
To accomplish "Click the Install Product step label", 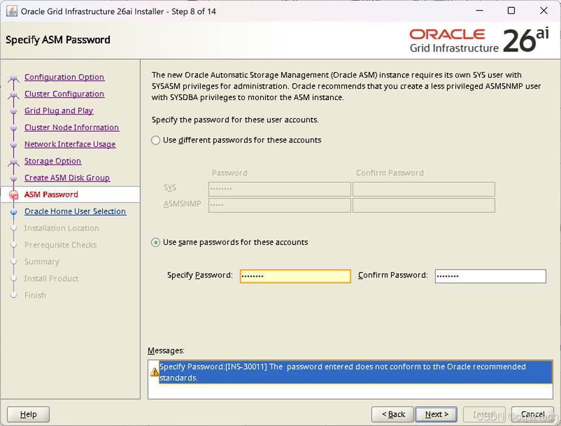I will click(51, 279).
